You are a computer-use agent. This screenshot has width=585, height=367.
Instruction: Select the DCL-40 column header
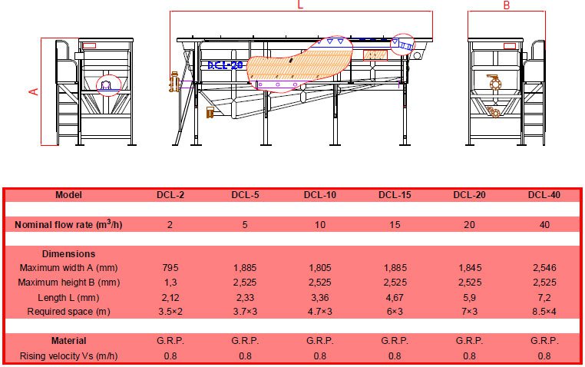click(543, 195)
